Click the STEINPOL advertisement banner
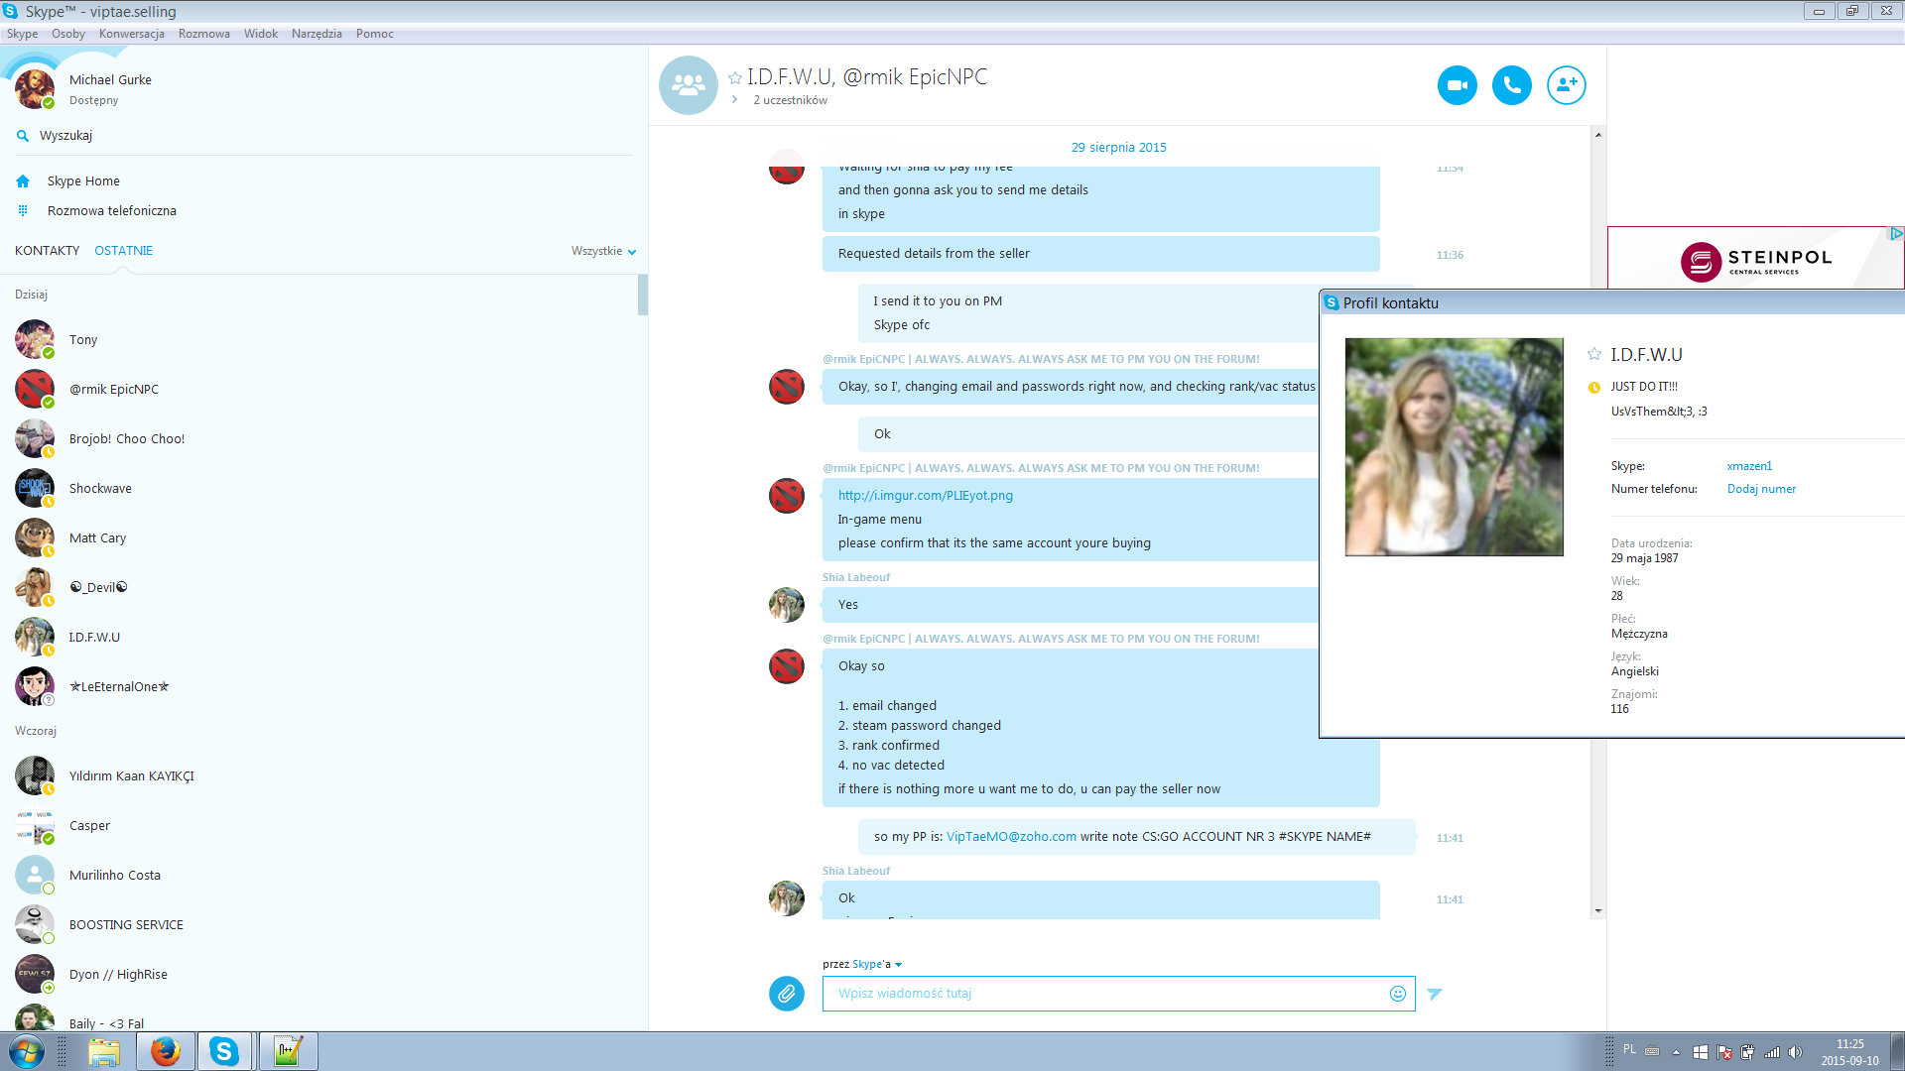The image size is (1905, 1071). pos(1755,259)
